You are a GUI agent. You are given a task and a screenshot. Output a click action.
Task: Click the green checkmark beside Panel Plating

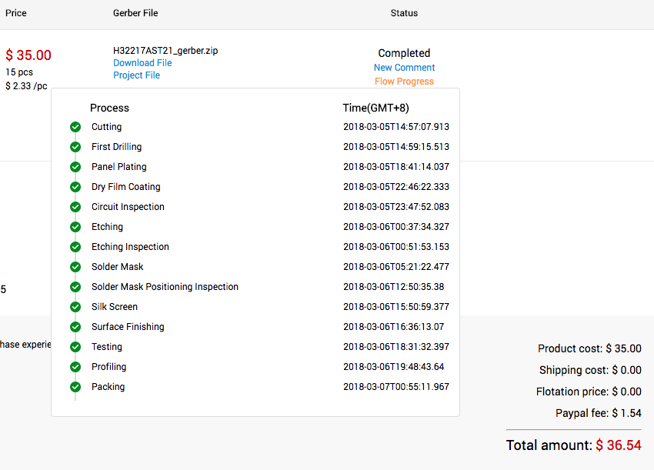(75, 167)
